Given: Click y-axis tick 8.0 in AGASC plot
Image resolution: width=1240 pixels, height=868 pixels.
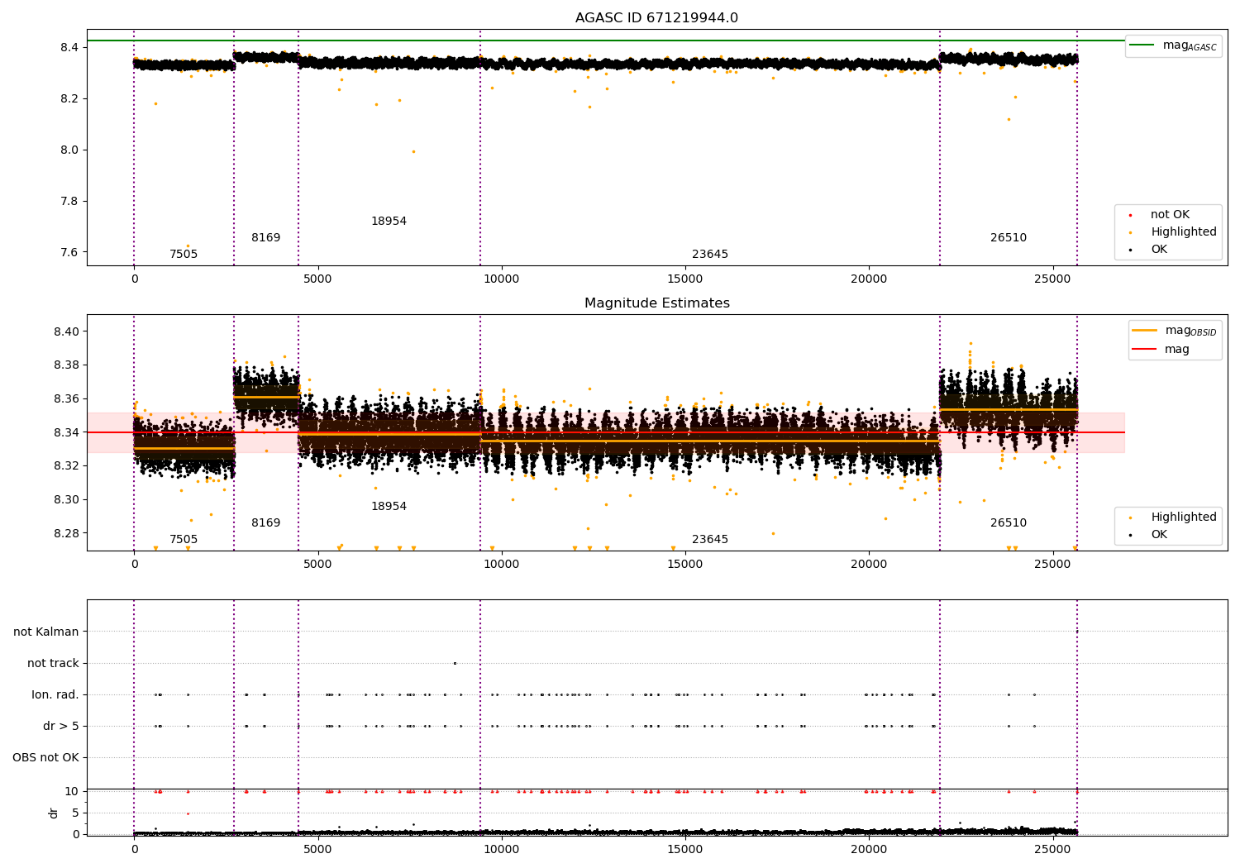Looking at the screenshot, I should [69, 150].
